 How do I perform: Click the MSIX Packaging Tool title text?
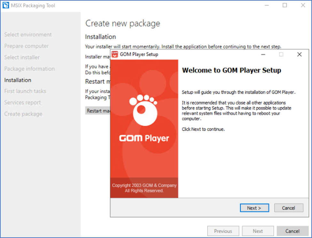pos(33,5)
